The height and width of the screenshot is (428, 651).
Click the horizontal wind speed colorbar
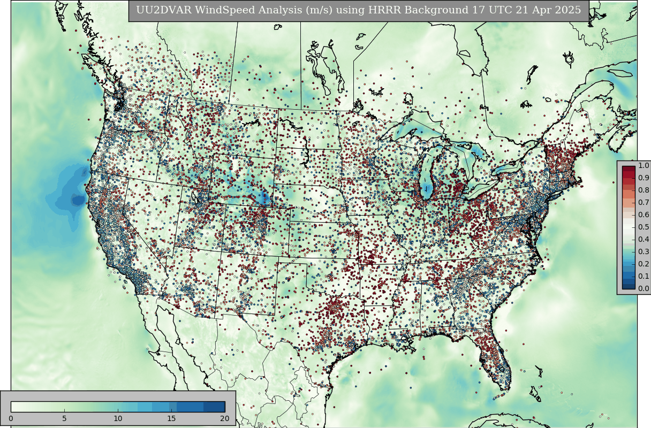(x=118, y=407)
